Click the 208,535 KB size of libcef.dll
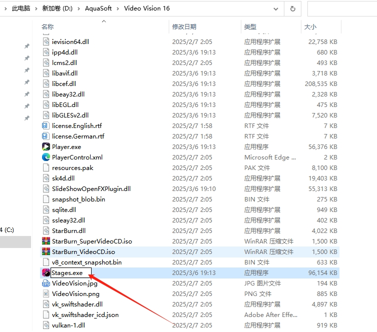377x332 pixels. click(x=321, y=84)
